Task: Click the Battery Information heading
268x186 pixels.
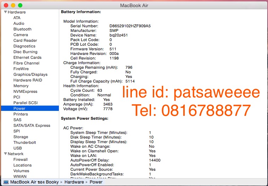Action: click(81, 12)
